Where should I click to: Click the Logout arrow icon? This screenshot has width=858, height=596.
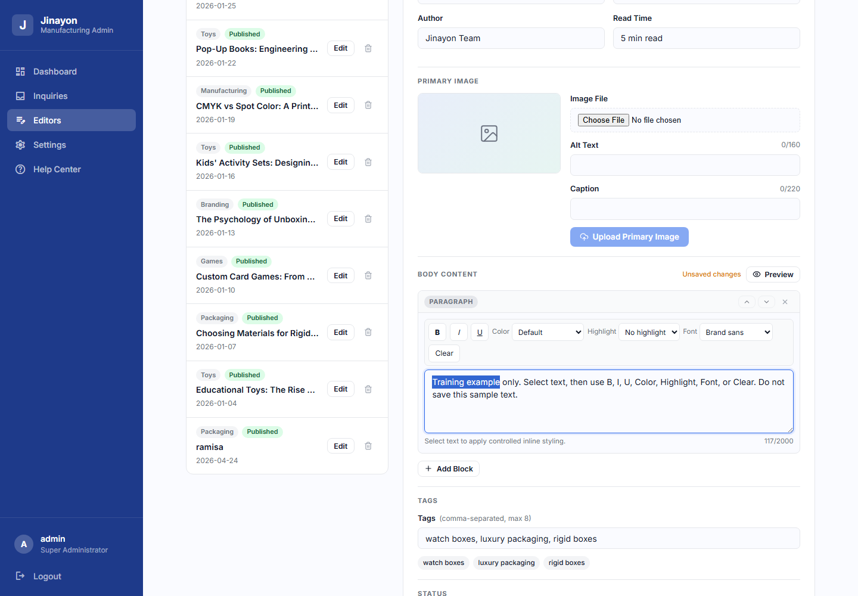20,576
